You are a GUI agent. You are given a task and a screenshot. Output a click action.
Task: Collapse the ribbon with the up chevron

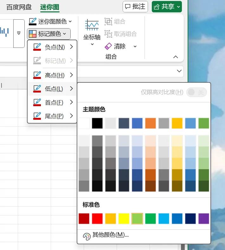pos(176,57)
